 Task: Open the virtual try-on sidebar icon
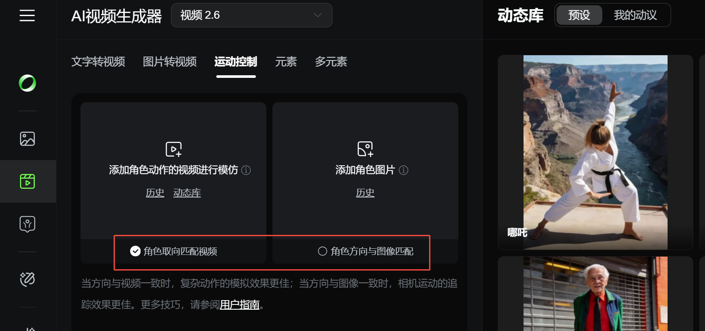[27, 224]
